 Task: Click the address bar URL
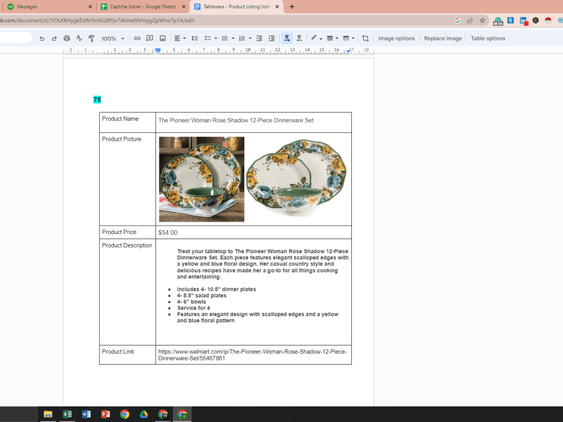coord(97,20)
